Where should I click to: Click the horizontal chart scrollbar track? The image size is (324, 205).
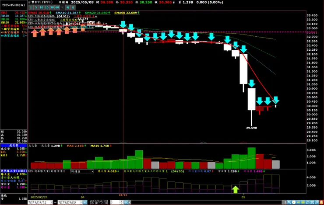(x=207, y=202)
